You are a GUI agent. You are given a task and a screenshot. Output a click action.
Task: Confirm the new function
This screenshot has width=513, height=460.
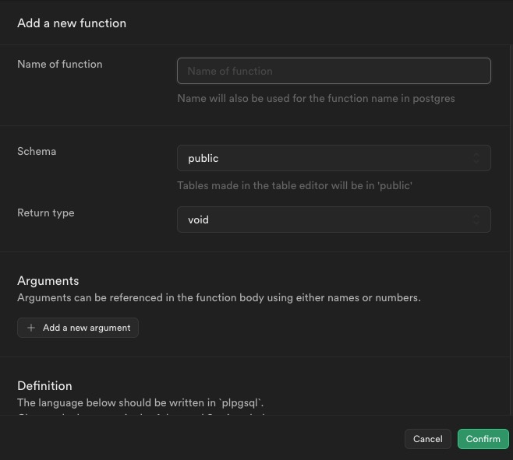click(483, 439)
